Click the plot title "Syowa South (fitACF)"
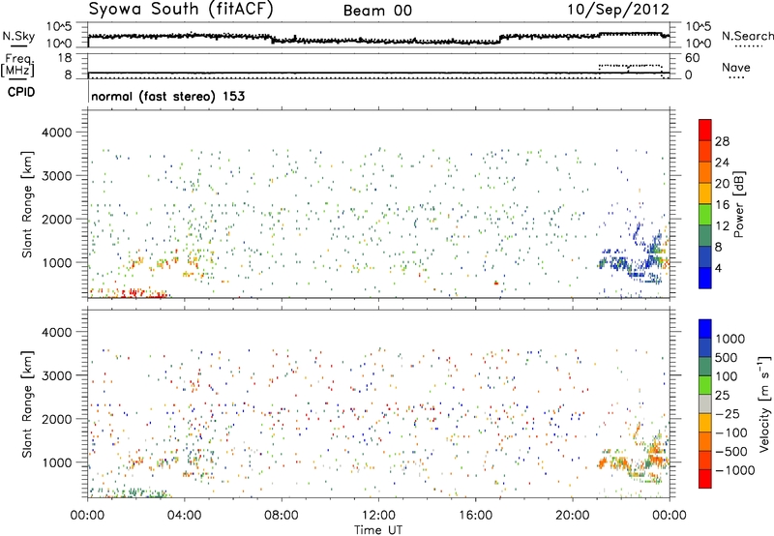 click(x=181, y=10)
